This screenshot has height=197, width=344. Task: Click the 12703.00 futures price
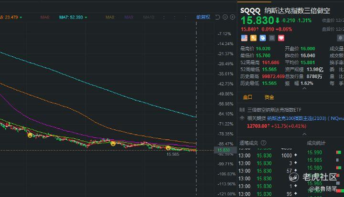258,126
